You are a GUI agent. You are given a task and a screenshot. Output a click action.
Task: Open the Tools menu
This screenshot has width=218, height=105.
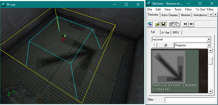pyautogui.click(x=178, y=9)
